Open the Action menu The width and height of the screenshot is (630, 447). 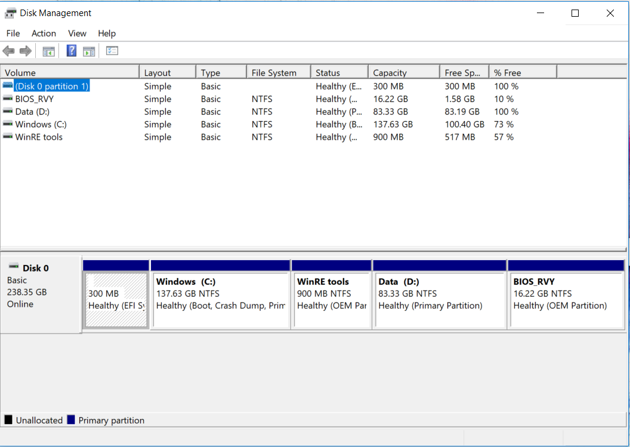(x=44, y=33)
